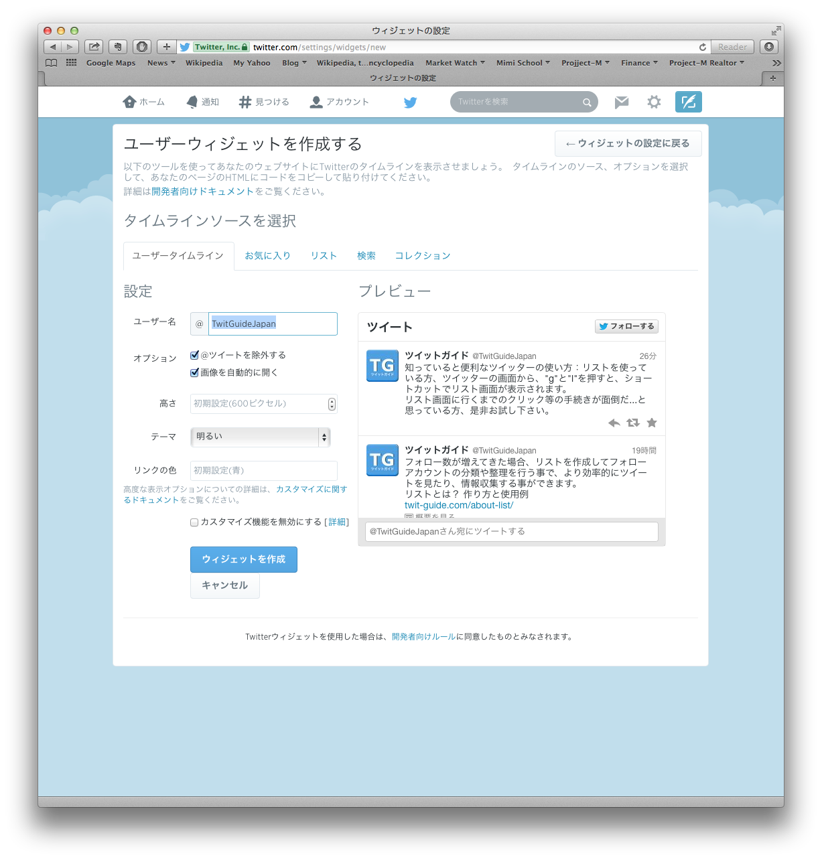
Task: Expand the Finance bookmarks folder
Action: pos(639,63)
